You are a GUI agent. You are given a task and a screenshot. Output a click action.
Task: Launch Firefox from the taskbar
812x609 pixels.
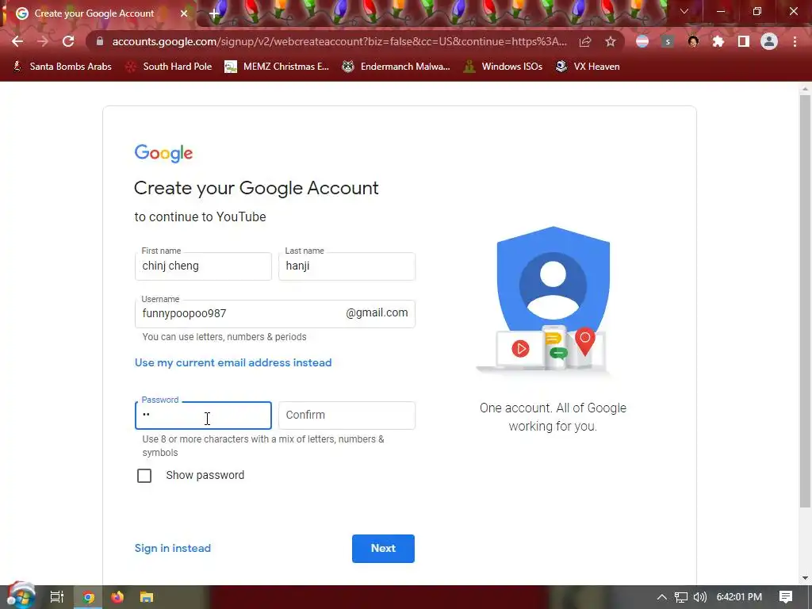[x=117, y=597]
